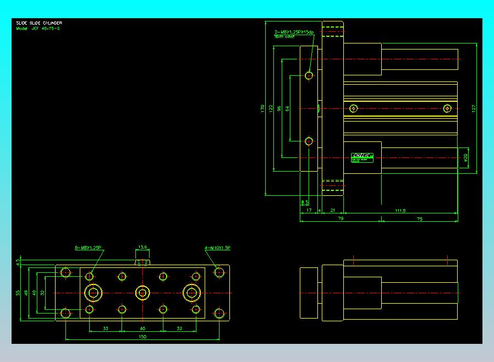Viewport: 494px width, 362px height.
Task: Click the '4-M10X1.5P' hole callout
Action: tap(217, 248)
